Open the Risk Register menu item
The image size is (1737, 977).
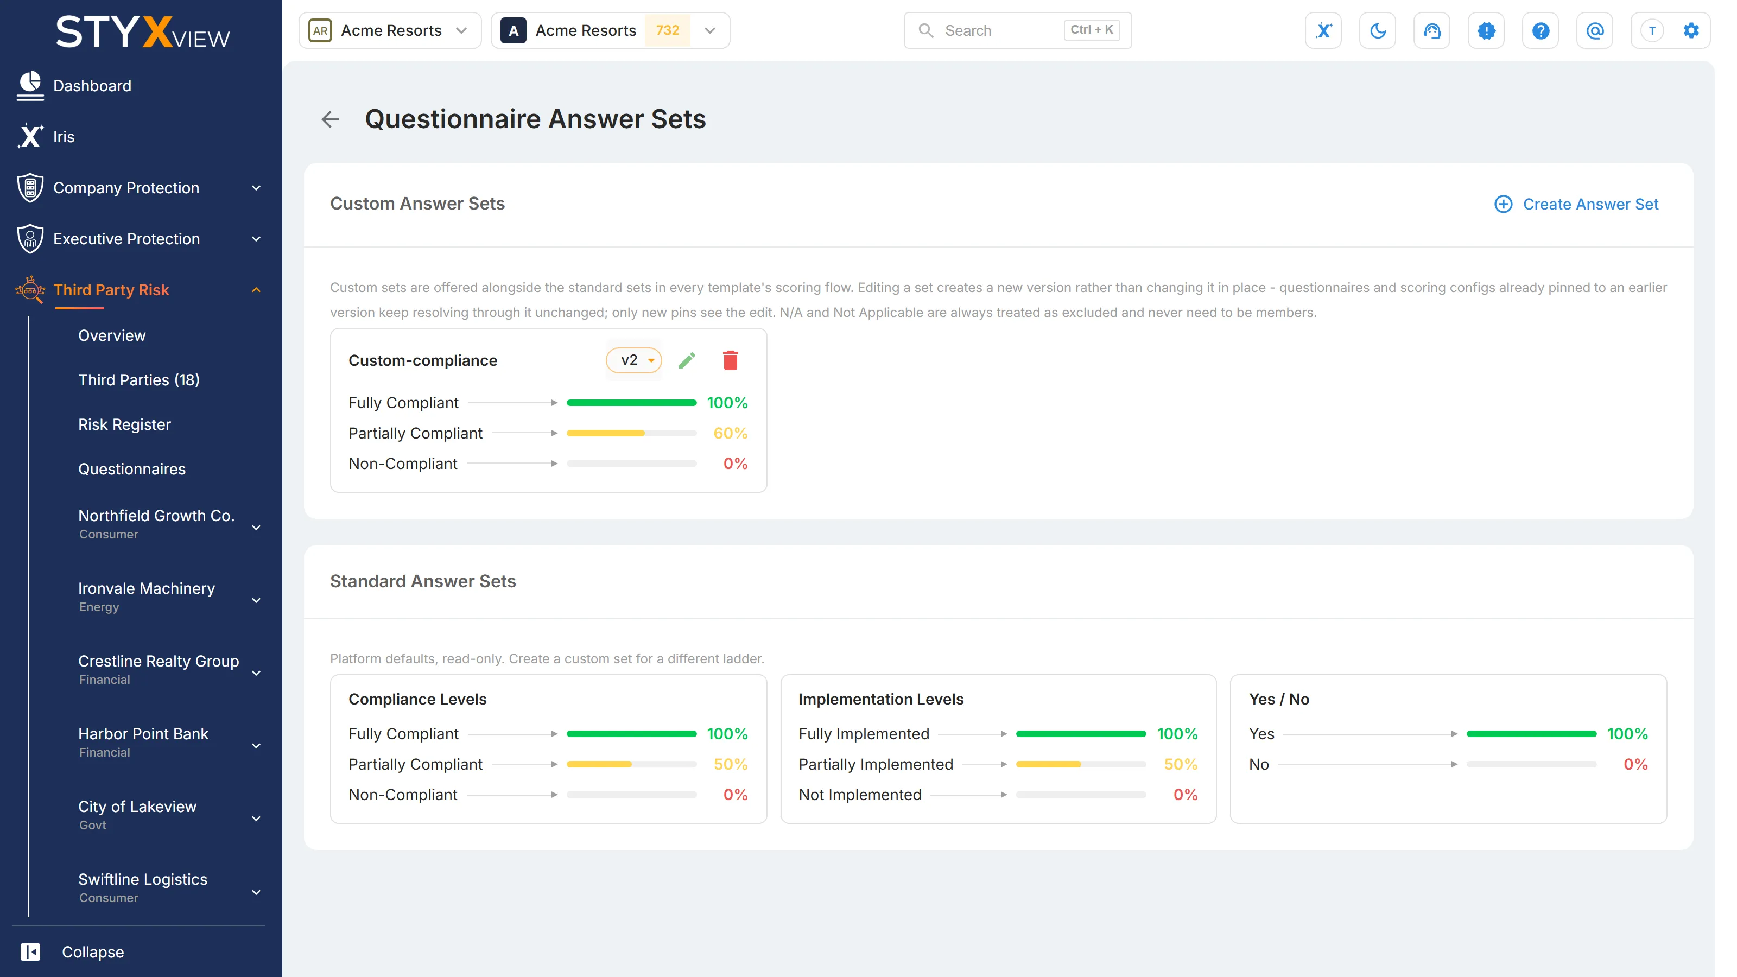(125, 424)
